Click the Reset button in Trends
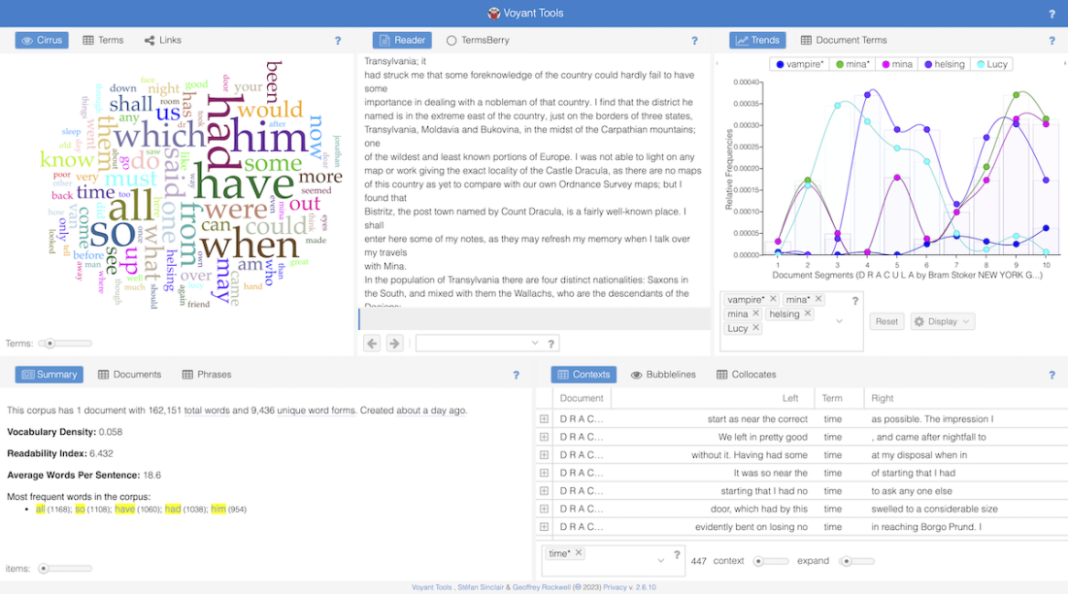The height and width of the screenshot is (594, 1068). click(886, 321)
